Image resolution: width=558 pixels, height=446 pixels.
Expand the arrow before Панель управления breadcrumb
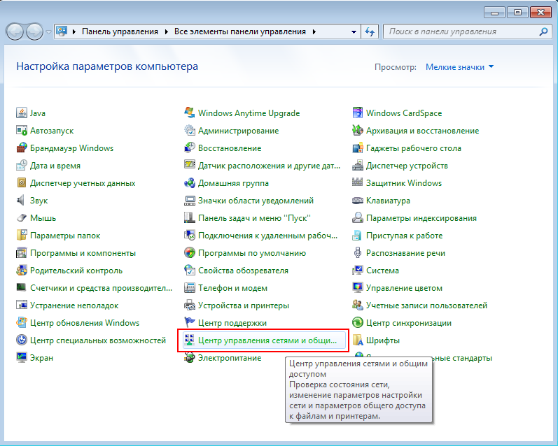tap(74, 31)
